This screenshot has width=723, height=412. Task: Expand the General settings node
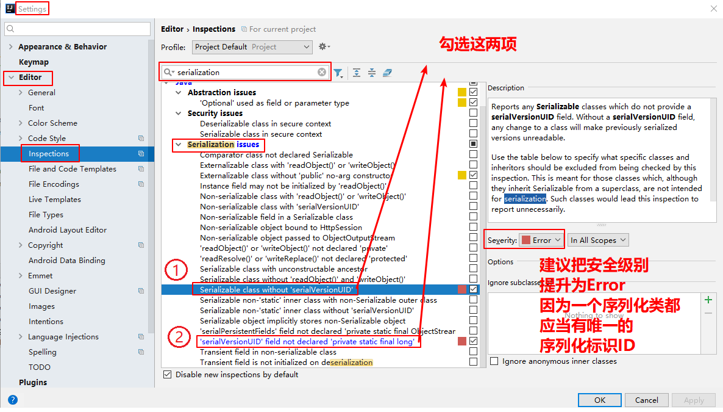(x=20, y=92)
